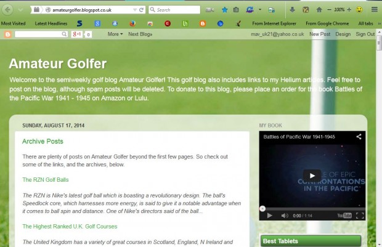The image size is (382, 247).
Task: Open the Firefox hamburger menu
Action: [375, 10]
